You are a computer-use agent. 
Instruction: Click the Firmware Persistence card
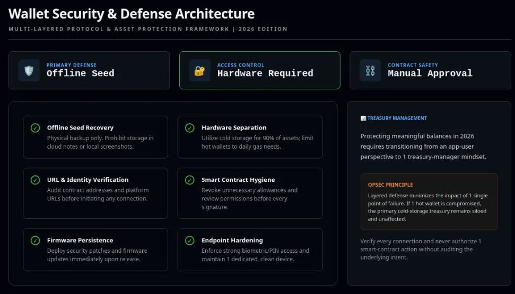(95, 250)
